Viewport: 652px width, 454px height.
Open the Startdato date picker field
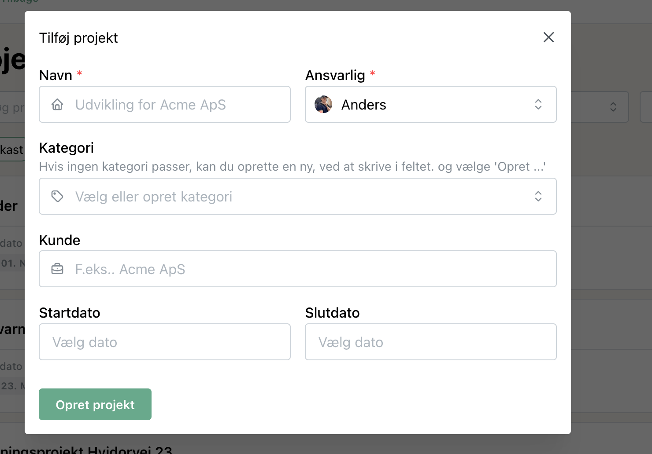pyautogui.click(x=165, y=342)
